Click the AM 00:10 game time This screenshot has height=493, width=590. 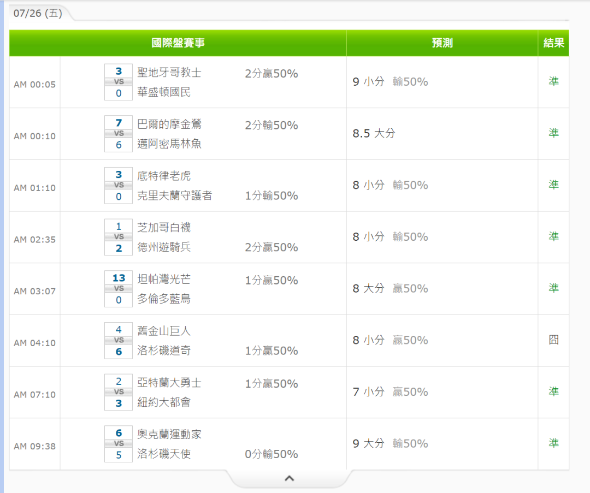(x=34, y=136)
